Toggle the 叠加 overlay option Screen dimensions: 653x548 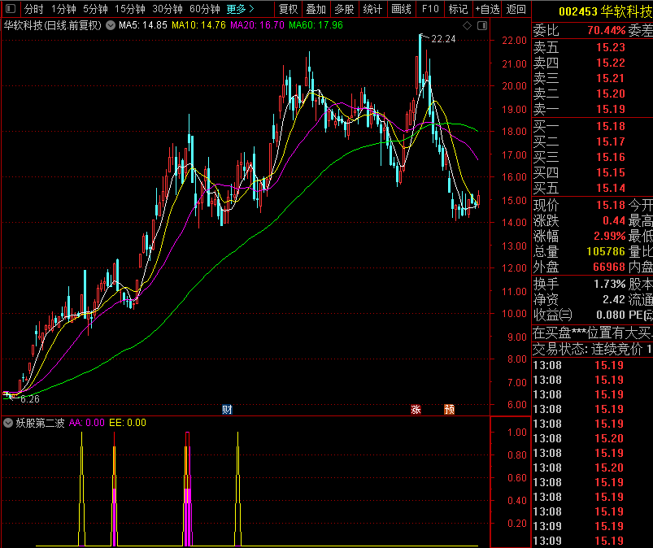316,10
